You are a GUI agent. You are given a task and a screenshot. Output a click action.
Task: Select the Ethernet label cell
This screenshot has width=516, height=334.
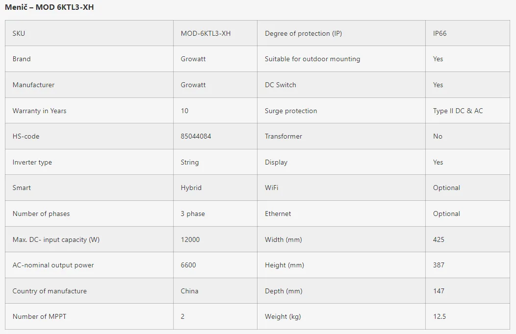[278, 214]
